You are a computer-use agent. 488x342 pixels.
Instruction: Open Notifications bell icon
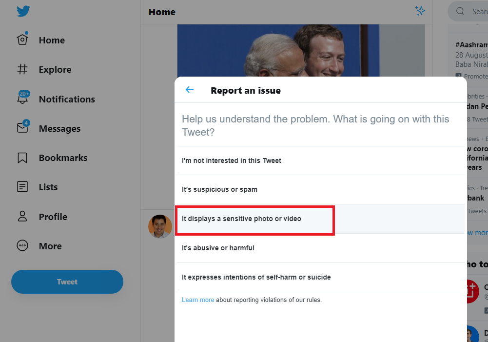point(22,99)
